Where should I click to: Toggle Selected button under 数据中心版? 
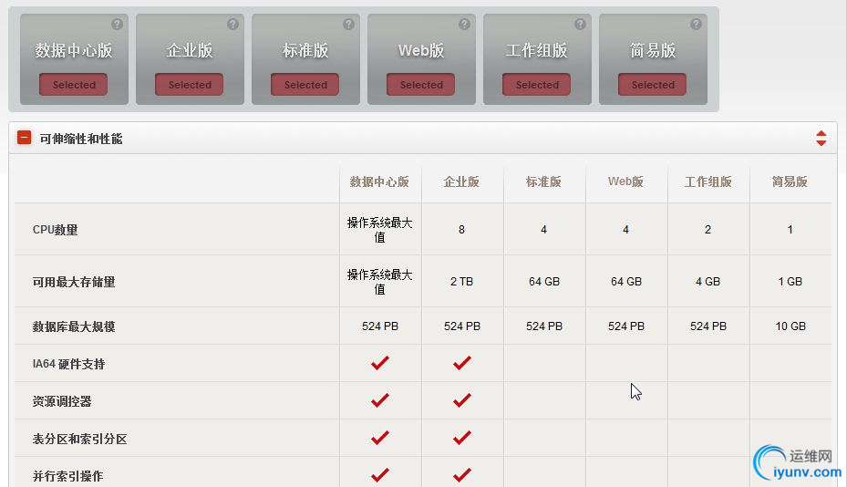(x=74, y=85)
